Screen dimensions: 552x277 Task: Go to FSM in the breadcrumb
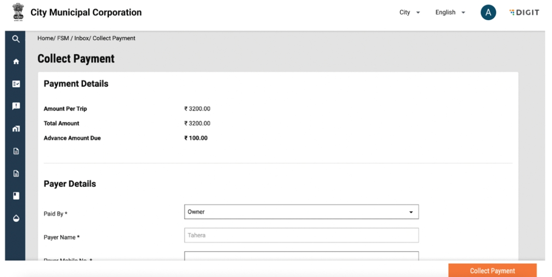pos(63,38)
